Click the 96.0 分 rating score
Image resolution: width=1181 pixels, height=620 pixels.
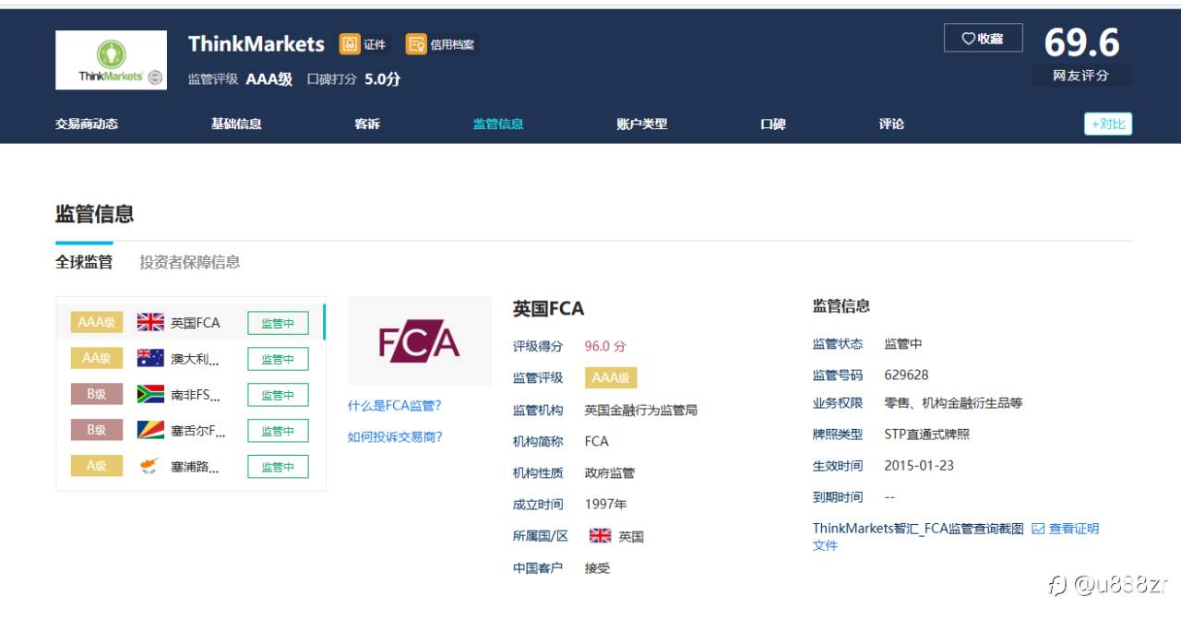605,346
